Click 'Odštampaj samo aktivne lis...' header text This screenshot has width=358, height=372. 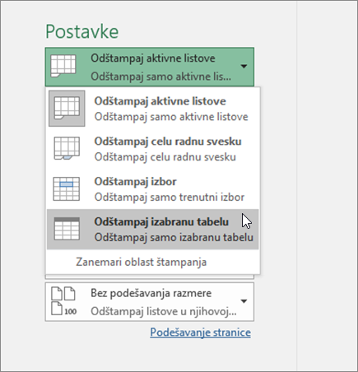click(x=160, y=77)
